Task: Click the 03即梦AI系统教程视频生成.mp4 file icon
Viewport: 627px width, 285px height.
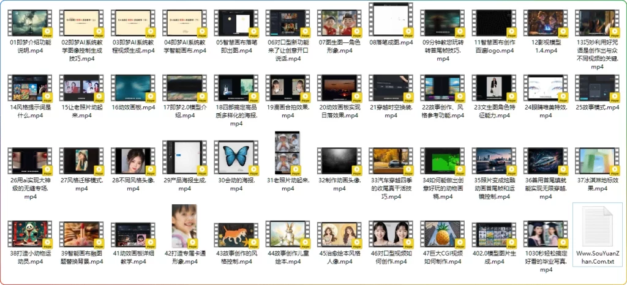Action: [133, 23]
